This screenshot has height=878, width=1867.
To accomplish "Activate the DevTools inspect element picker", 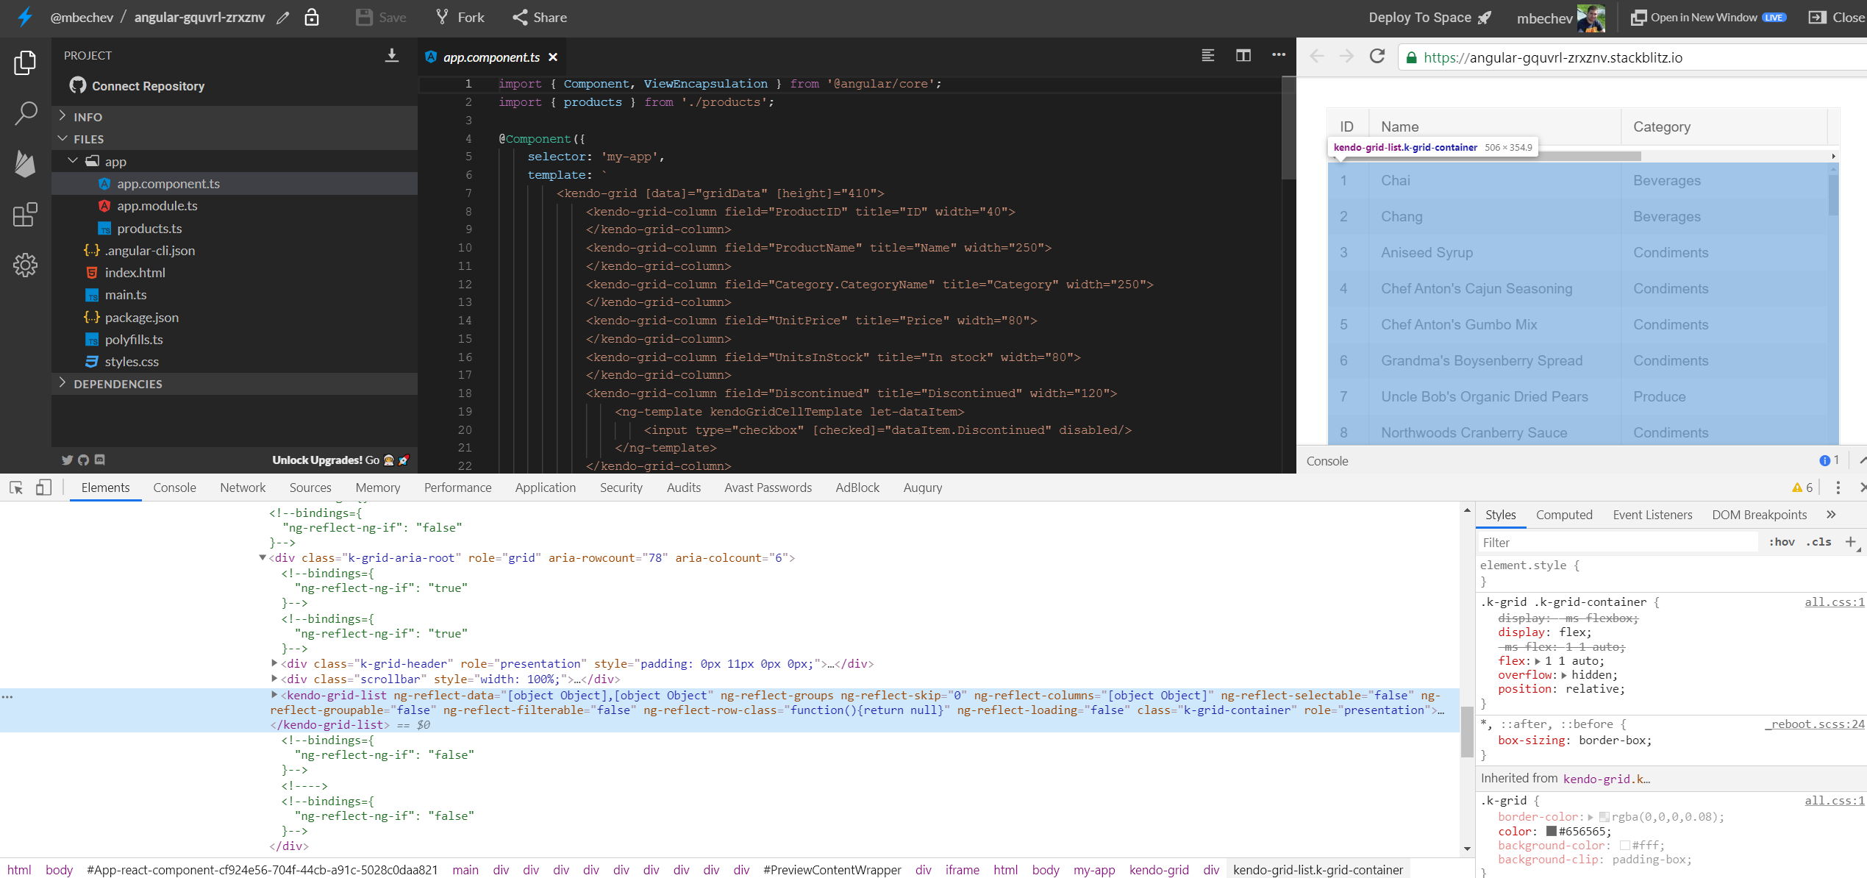I will click(x=16, y=488).
